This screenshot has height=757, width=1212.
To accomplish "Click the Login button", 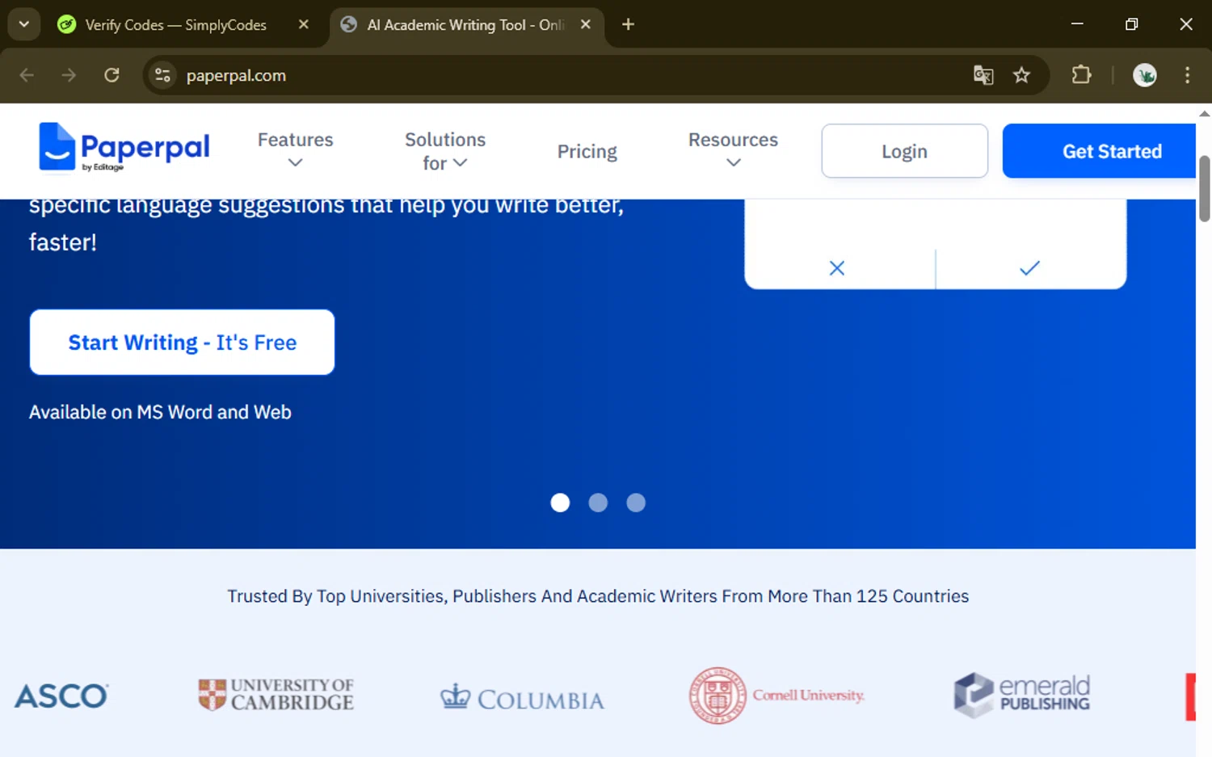I will click(x=904, y=151).
